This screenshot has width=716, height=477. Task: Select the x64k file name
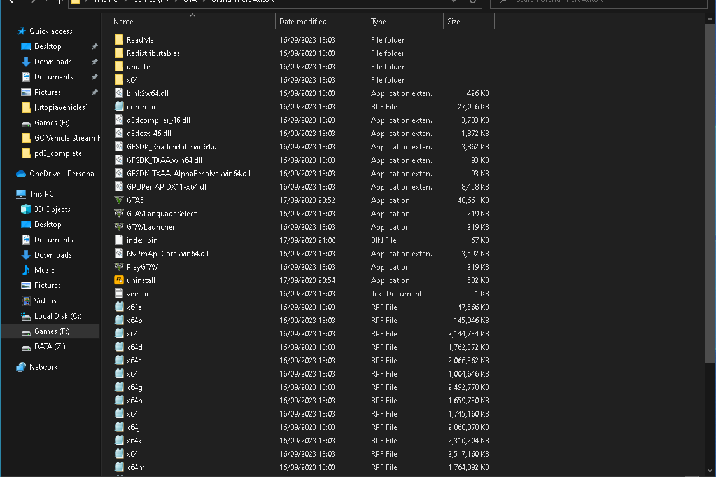click(134, 441)
